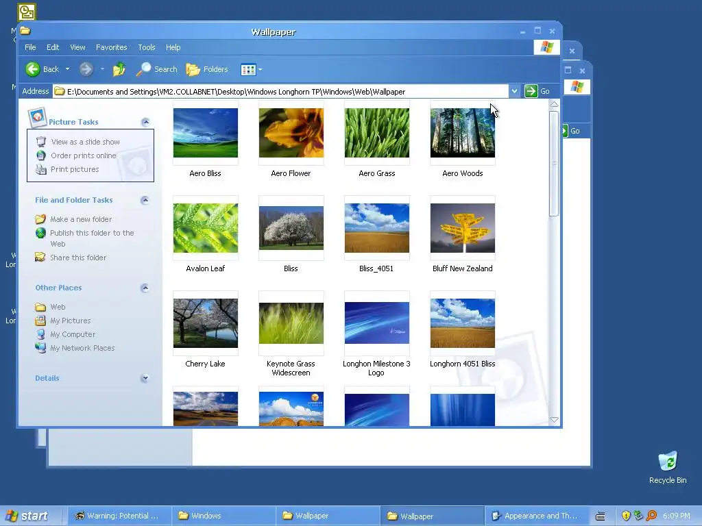702x526 pixels.
Task: Switch to Appearance and Themes taskbar item
Action: [x=536, y=516]
